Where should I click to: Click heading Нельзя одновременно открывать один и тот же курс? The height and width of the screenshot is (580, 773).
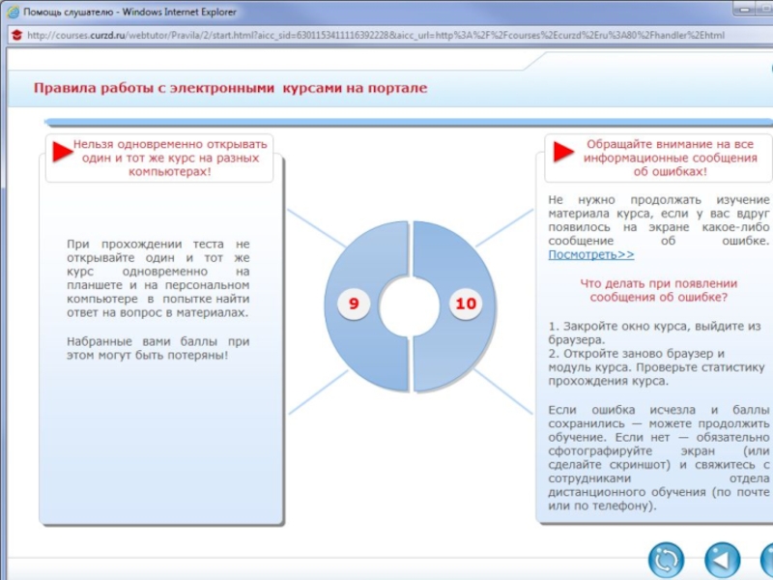point(170,158)
